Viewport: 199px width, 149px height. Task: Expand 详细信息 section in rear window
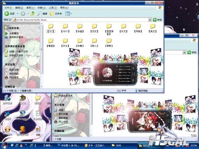(59, 131)
